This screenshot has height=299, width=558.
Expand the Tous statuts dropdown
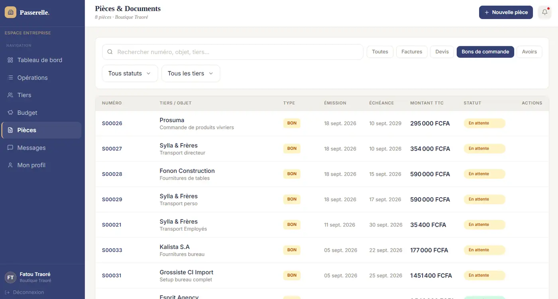(x=130, y=74)
